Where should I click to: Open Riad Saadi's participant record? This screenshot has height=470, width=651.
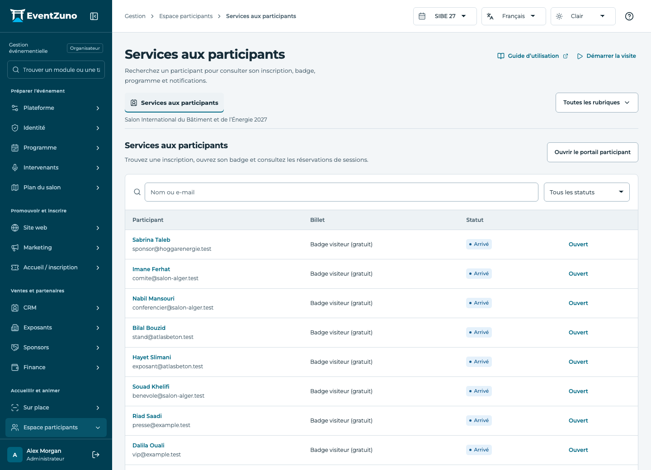point(147,416)
